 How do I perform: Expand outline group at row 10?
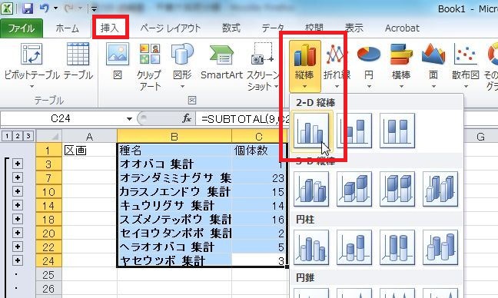pyautogui.click(x=18, y=191)
